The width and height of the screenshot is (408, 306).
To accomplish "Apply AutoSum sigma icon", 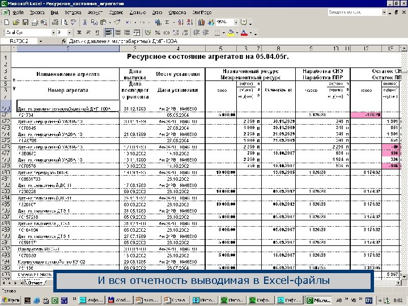I will [x=167, y=22].
